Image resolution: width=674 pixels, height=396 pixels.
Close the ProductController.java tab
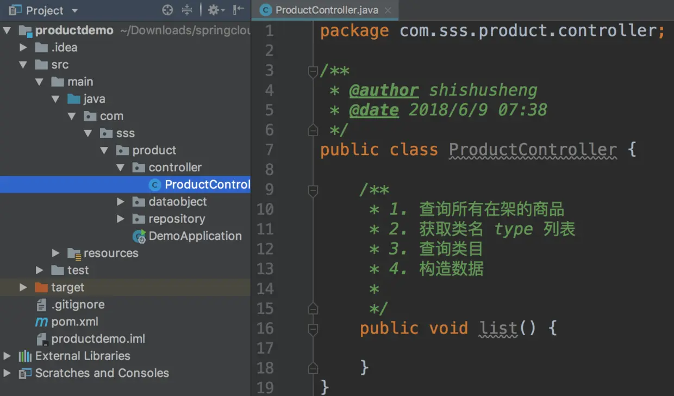[x=388, y=10]
